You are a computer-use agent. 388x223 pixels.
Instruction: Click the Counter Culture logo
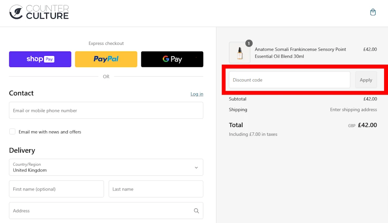(39, 12)
